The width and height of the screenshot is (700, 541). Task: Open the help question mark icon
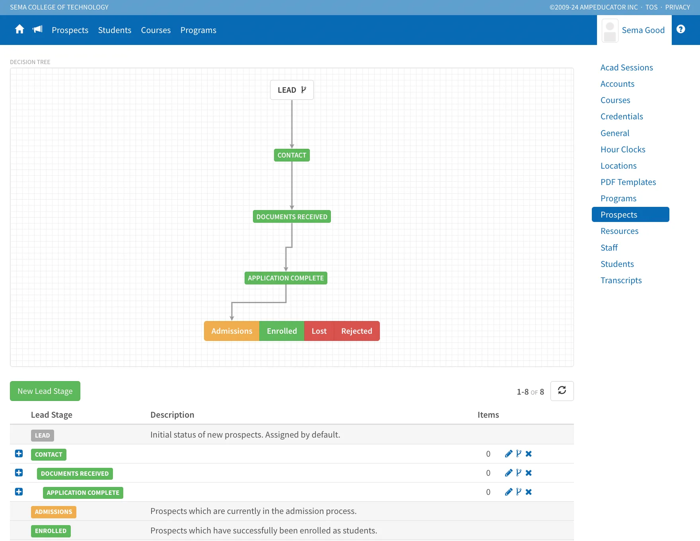[681, 29]
